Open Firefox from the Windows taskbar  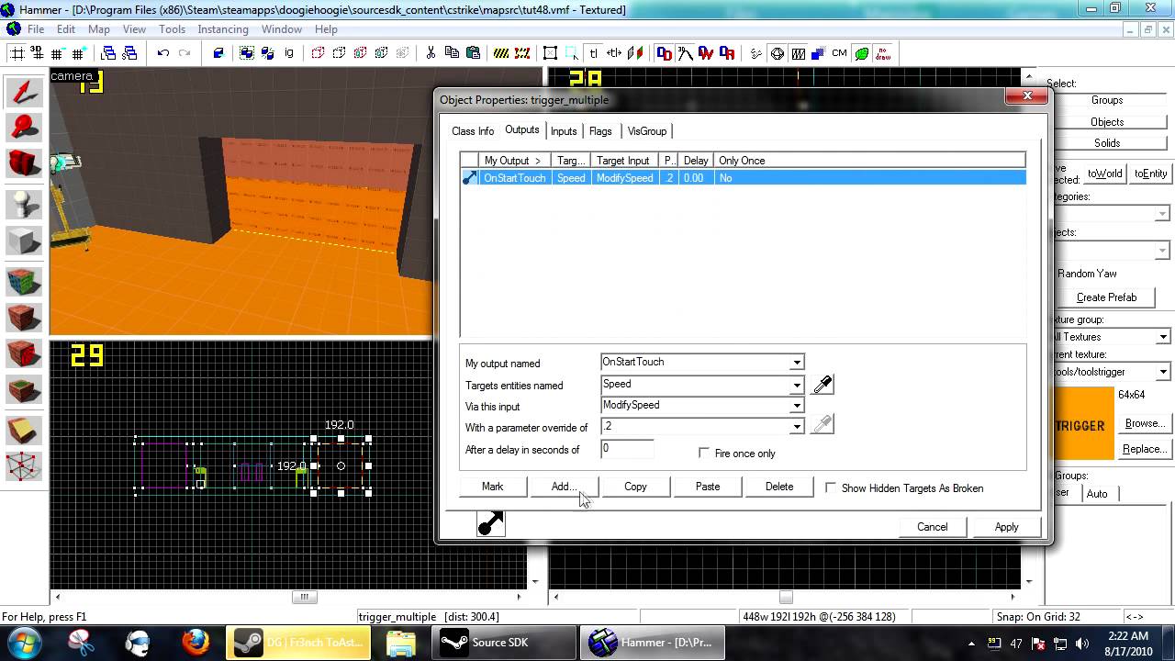(195, 642)
